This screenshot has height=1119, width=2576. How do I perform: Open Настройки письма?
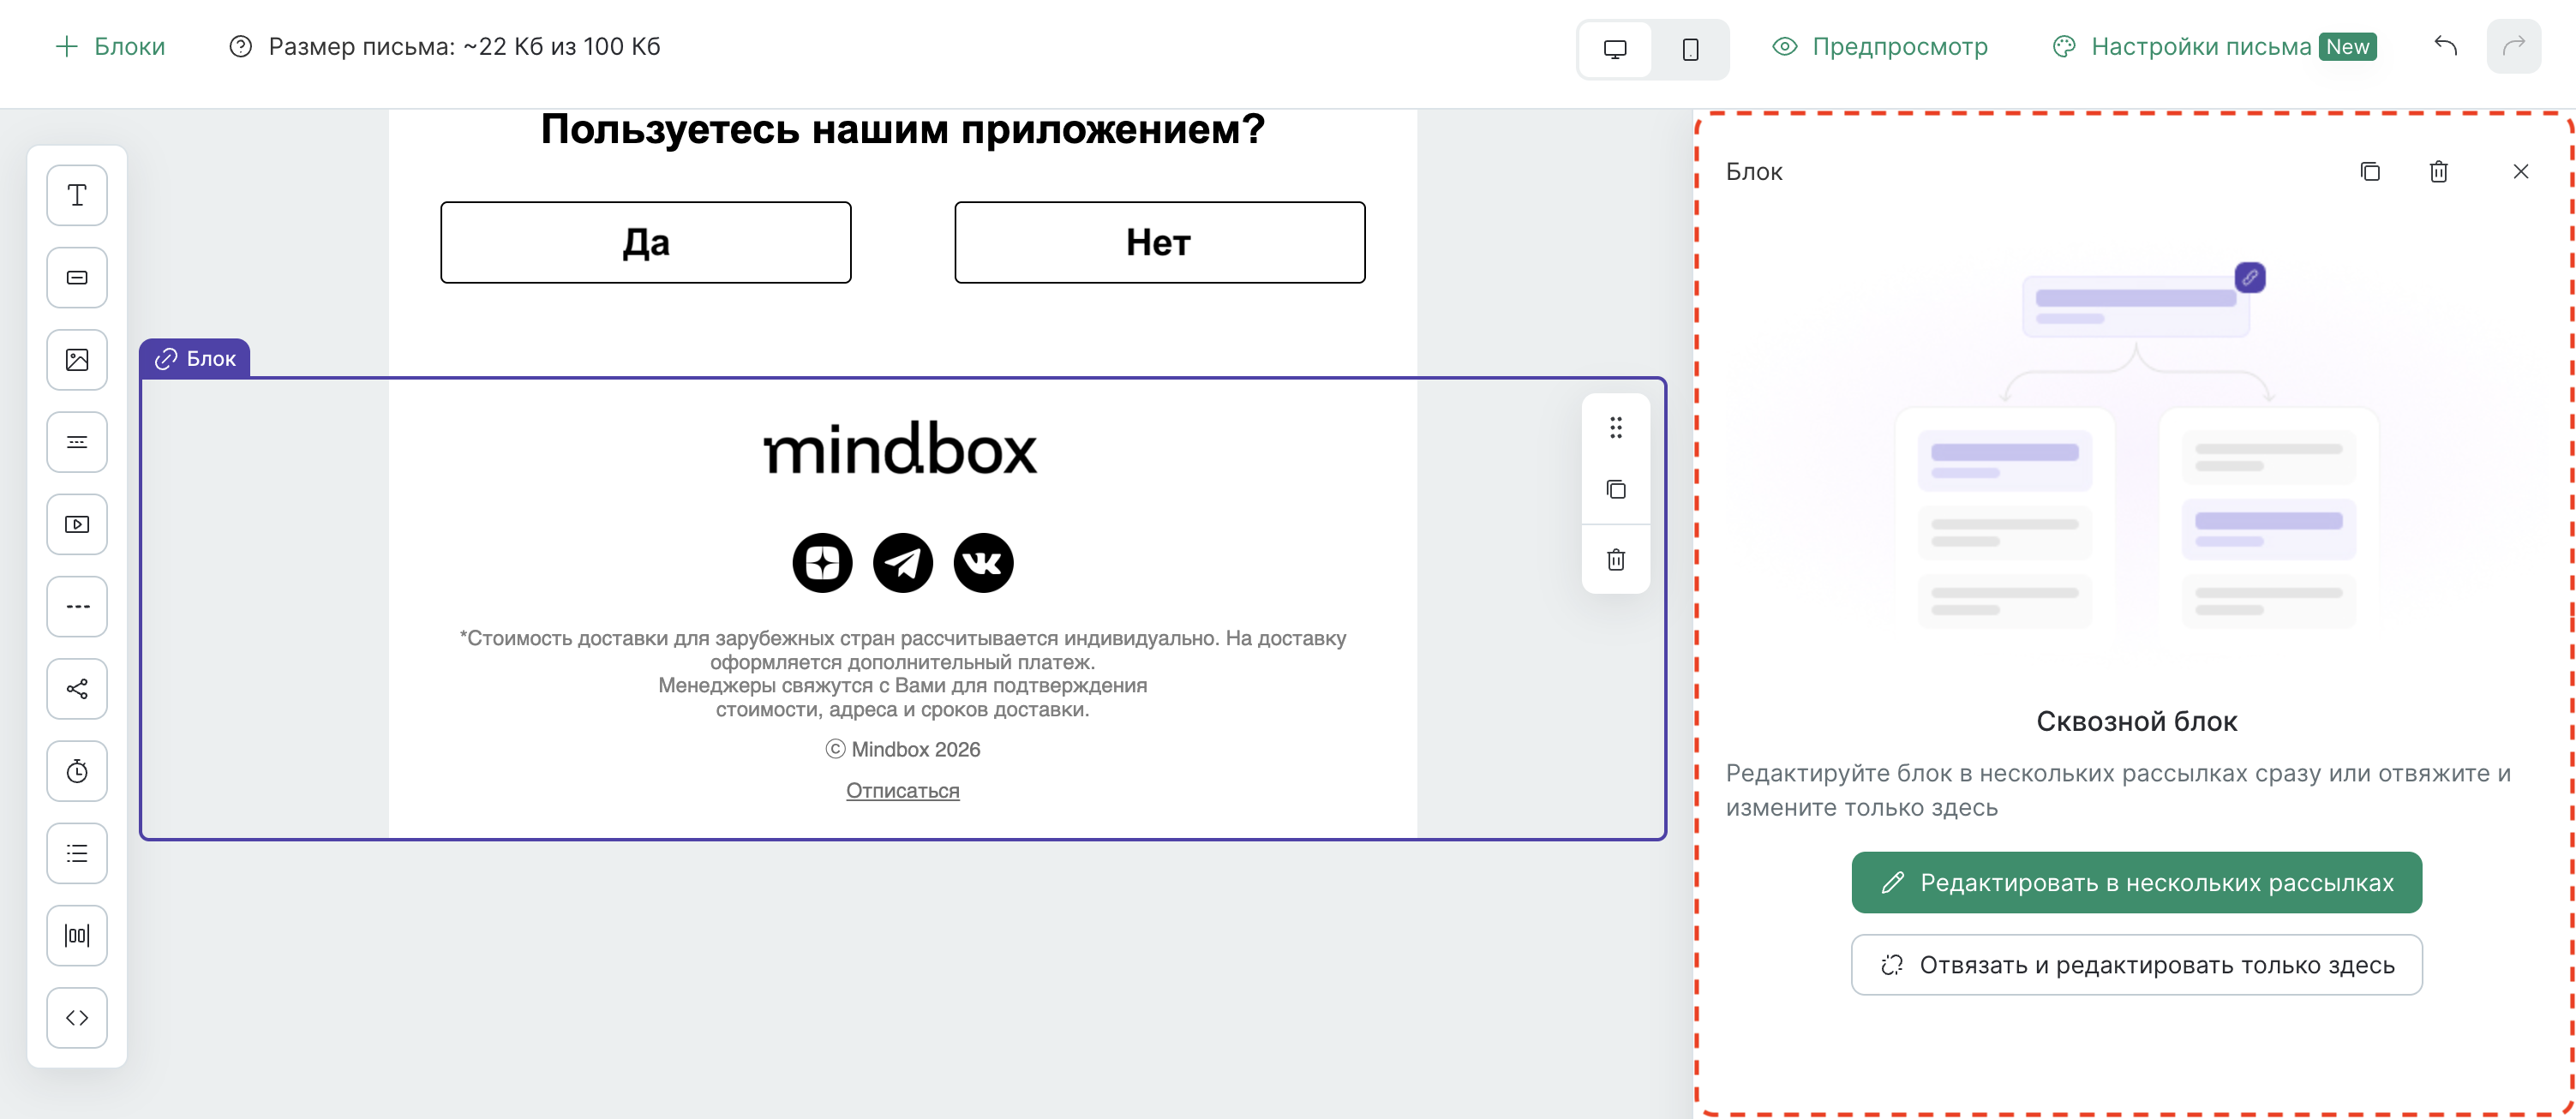2214,47
